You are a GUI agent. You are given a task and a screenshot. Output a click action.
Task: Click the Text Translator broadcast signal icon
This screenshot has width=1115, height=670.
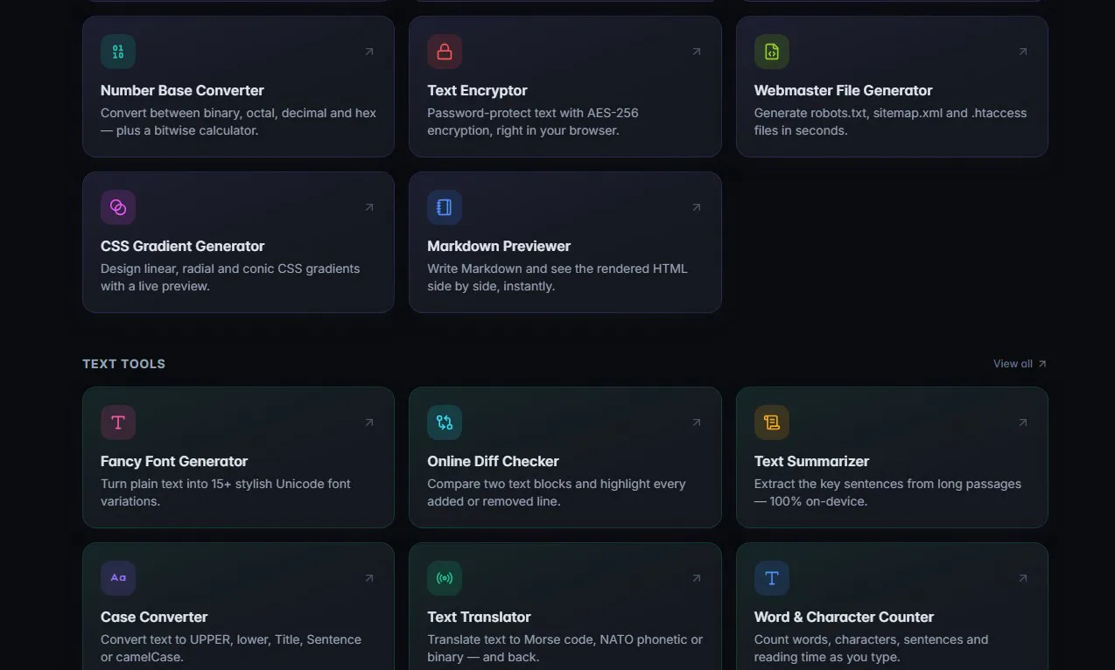point(445,578)
